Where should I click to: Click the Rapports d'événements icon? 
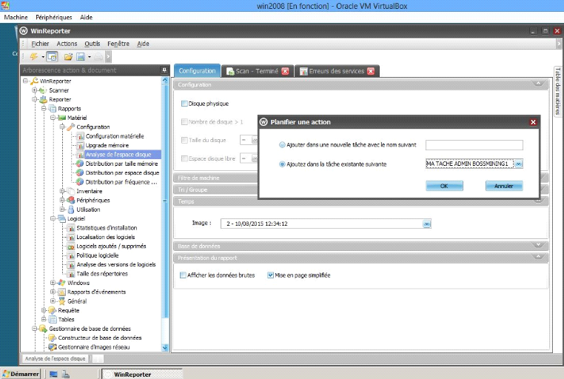pyautogui.click(x=62, y=292)
